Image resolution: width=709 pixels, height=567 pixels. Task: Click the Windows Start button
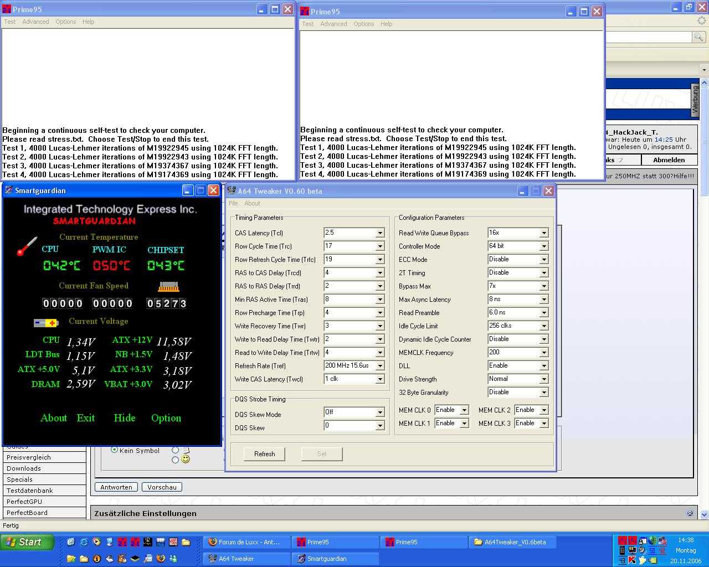(28, 542)
